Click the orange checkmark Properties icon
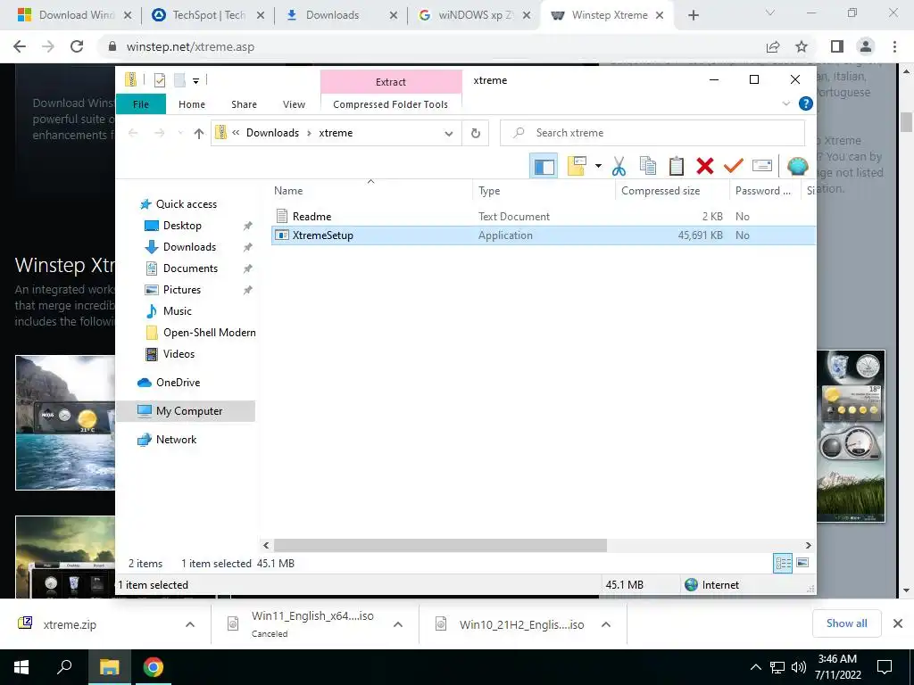 tap(734, 166)
